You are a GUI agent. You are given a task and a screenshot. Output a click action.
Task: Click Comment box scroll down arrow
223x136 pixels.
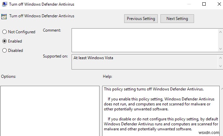click(221, 49)
